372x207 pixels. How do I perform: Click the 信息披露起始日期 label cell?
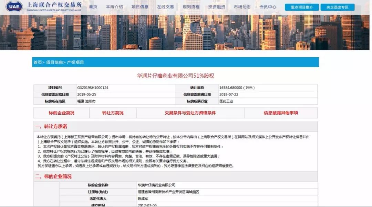pos(55,94)
